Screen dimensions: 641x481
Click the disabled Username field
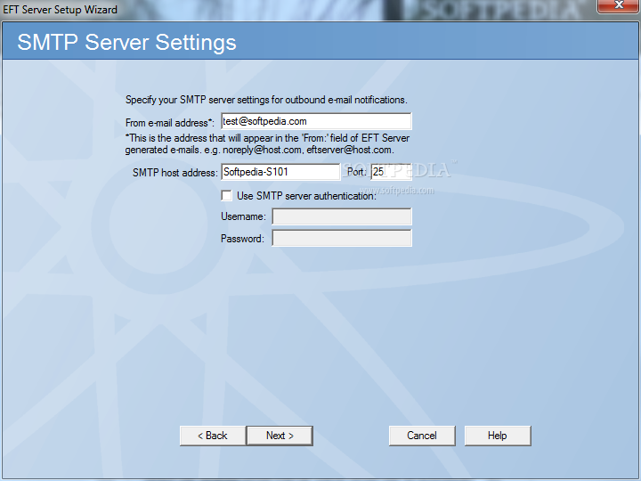[342, 216]
